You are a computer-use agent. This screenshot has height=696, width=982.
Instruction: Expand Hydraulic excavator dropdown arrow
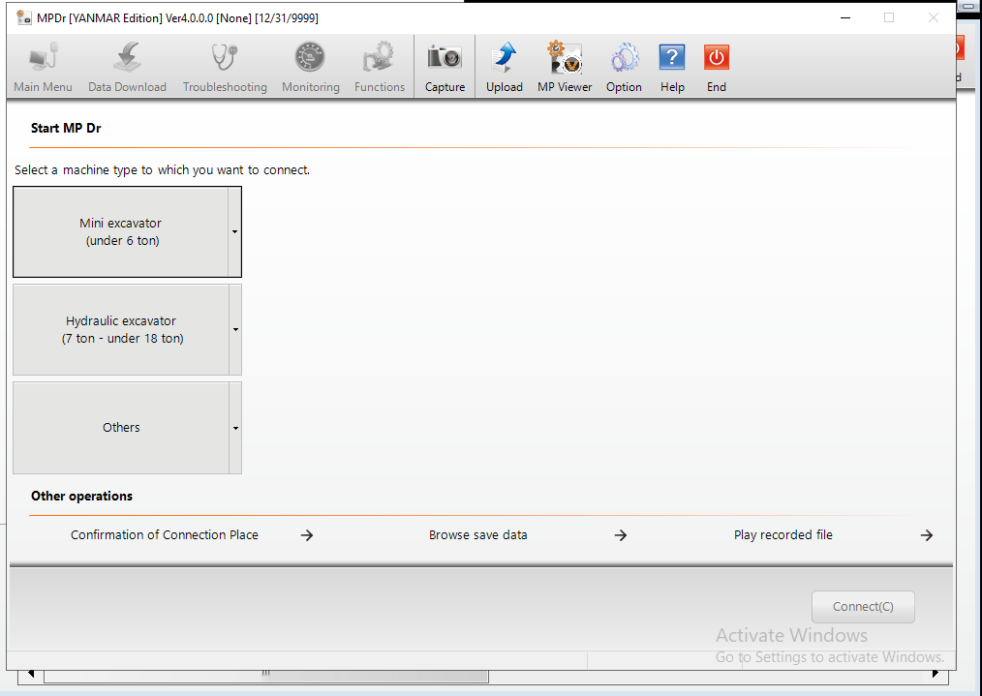click(x=235, y=330)
